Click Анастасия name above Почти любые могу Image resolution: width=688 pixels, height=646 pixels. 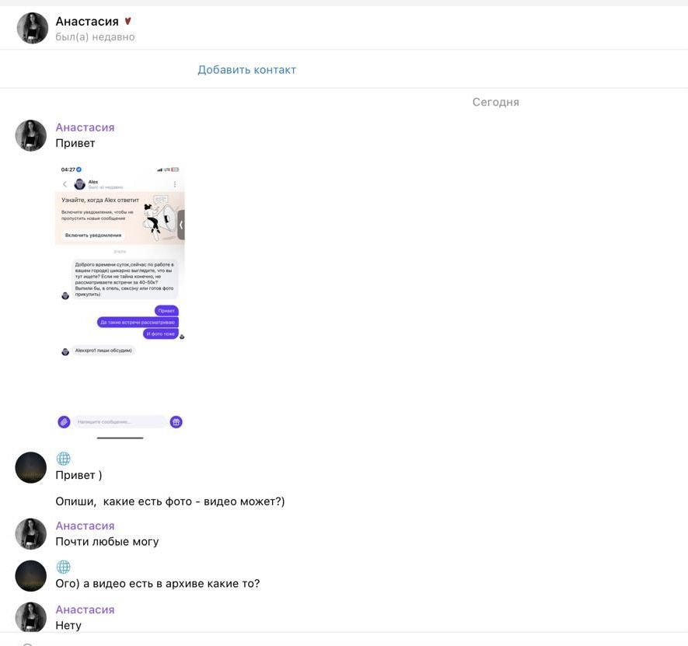pyautogui.click(x=85, y=526)
